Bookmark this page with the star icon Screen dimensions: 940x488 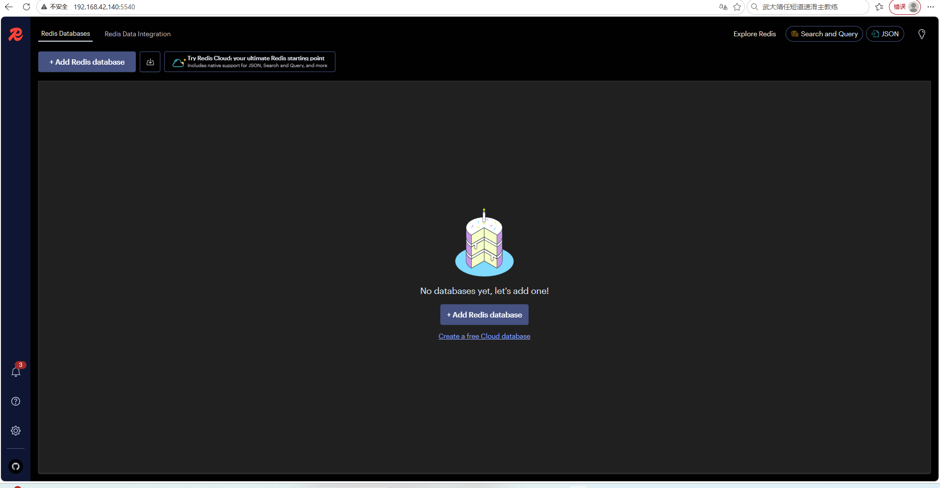click(x=737, y=7)
